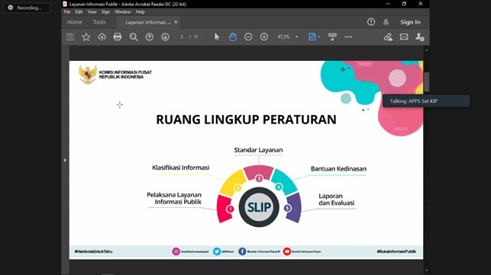Go to the previous page with the up arrow
Viewport: 491px width, 275px height.
[150, 37]
